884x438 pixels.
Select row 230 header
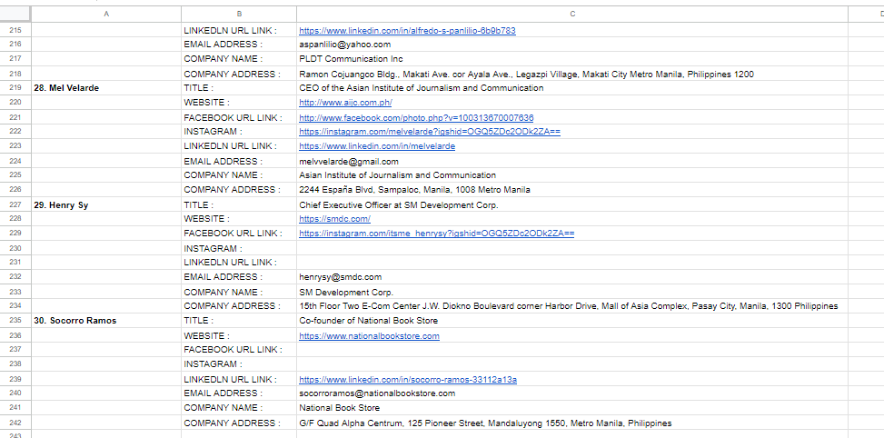[15, 248]
